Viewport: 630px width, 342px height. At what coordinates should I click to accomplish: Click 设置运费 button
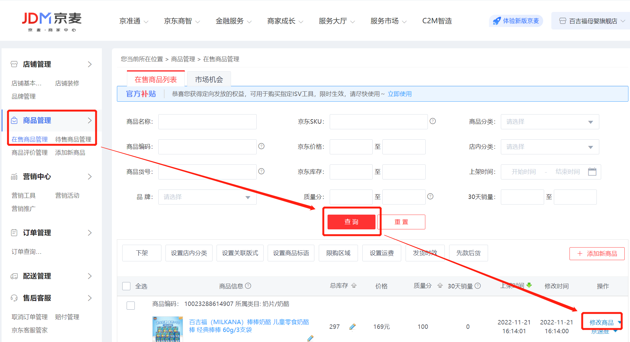[381, 253]
